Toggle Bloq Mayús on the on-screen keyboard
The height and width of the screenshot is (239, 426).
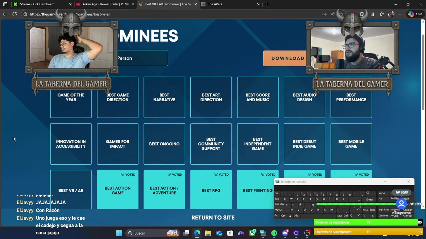click(280, 204)
